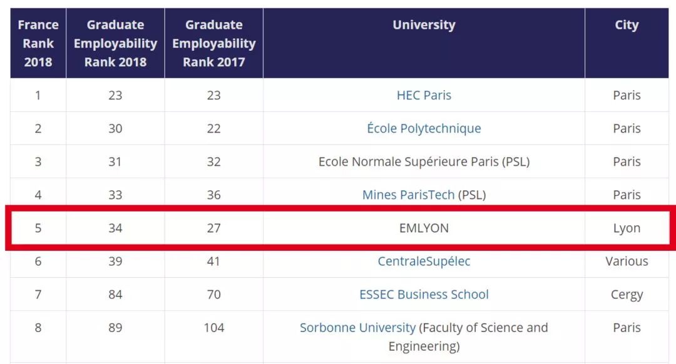The image size is (676, 364).
Task: Click the Graduate Employability Rank 2018 header
Action: point(115,43)
